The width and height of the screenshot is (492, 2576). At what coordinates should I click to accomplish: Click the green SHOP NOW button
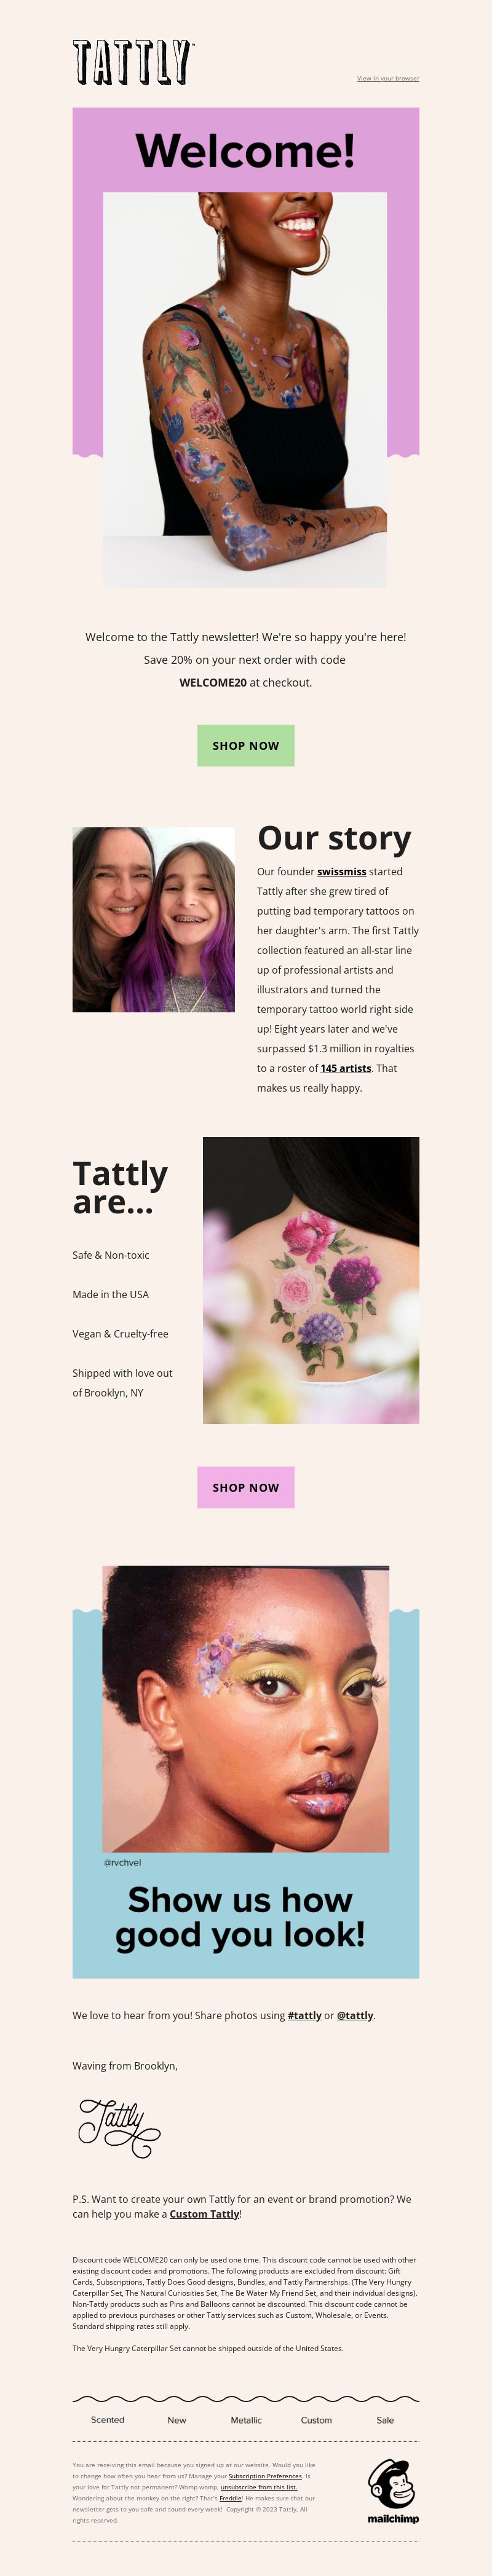(246, 745)
